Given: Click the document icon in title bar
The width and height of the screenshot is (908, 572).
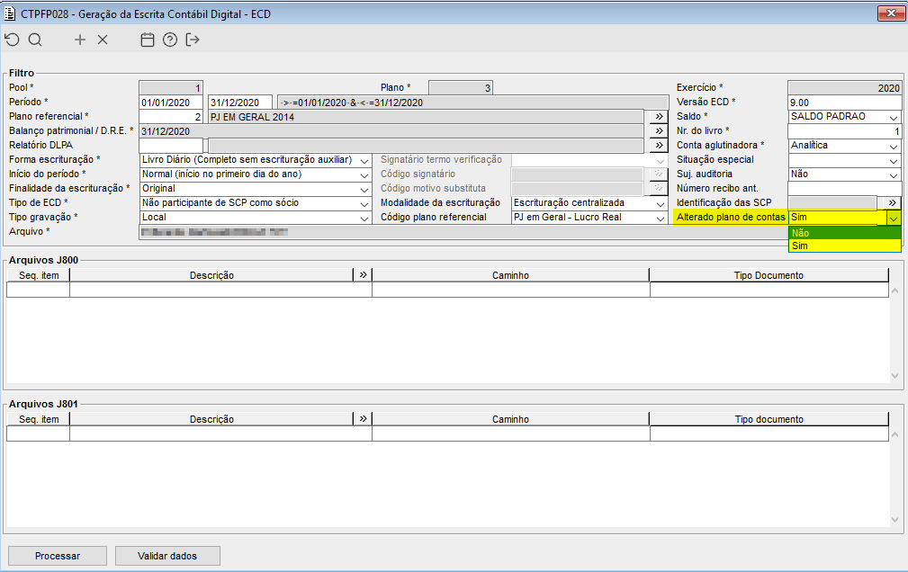Looking at the screenshot, I should (10, 13).
